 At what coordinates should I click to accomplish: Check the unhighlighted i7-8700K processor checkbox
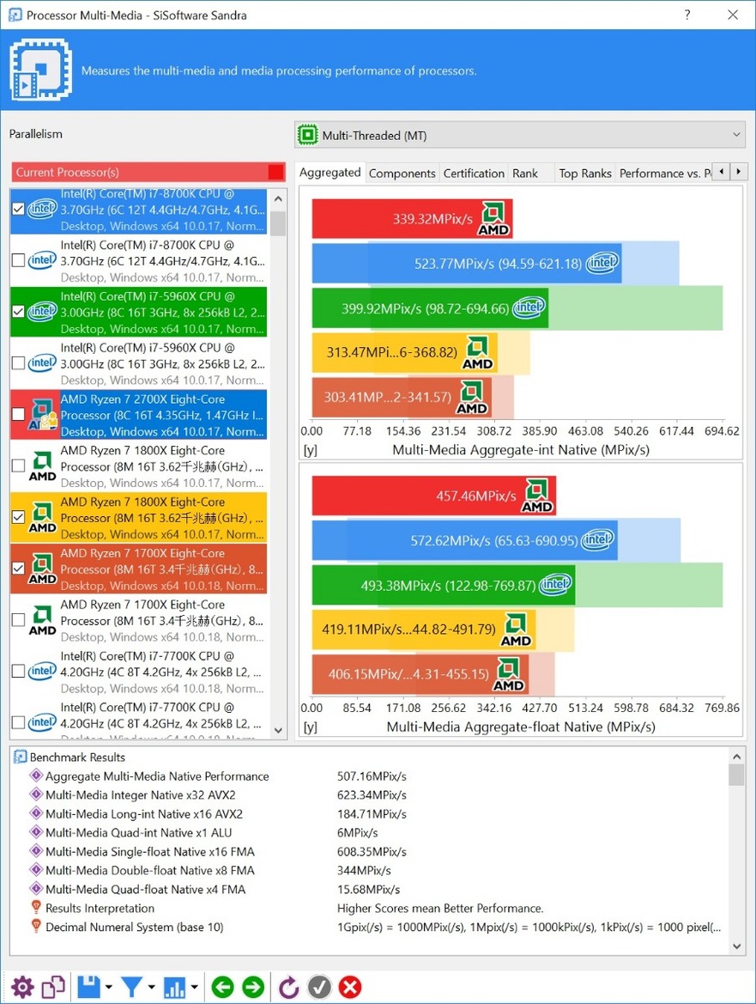coord(19,260)
